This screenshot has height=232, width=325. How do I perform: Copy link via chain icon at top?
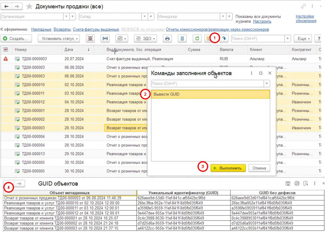point(303,6)
